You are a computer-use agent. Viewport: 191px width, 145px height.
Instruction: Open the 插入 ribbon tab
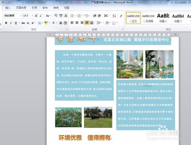pyautogui.click(x=8, y=8)
